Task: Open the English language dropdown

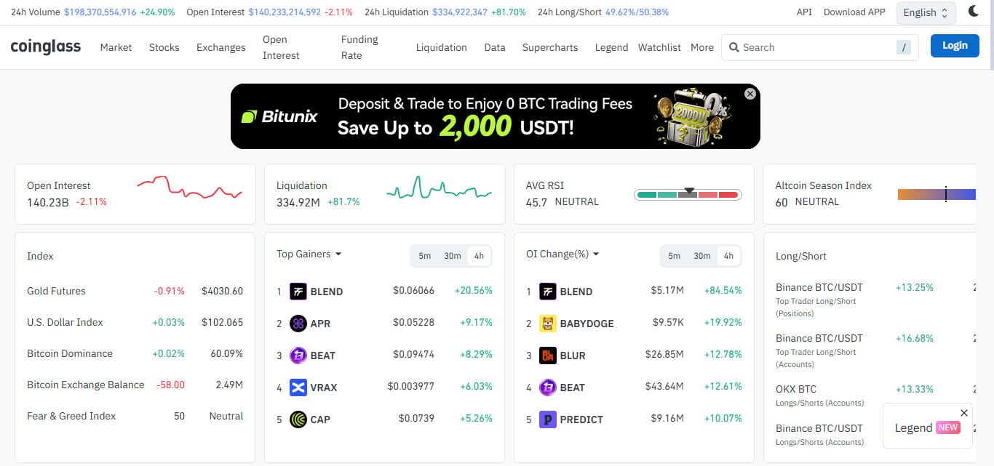Action: [926, 12]
